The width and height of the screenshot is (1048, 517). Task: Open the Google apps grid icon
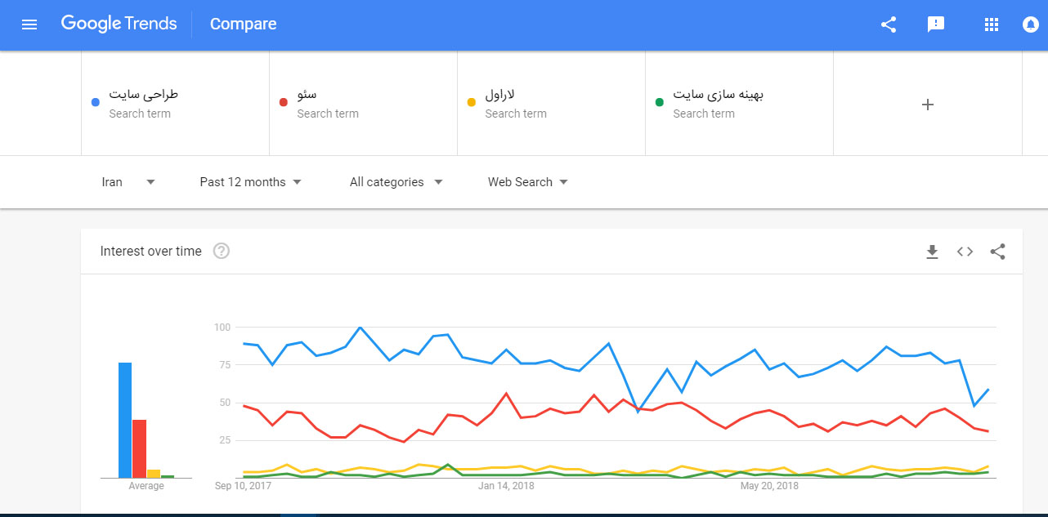[992, 25]
